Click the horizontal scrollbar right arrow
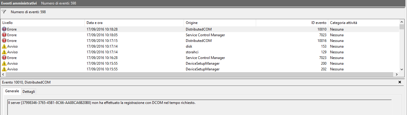 pos(396,75)
